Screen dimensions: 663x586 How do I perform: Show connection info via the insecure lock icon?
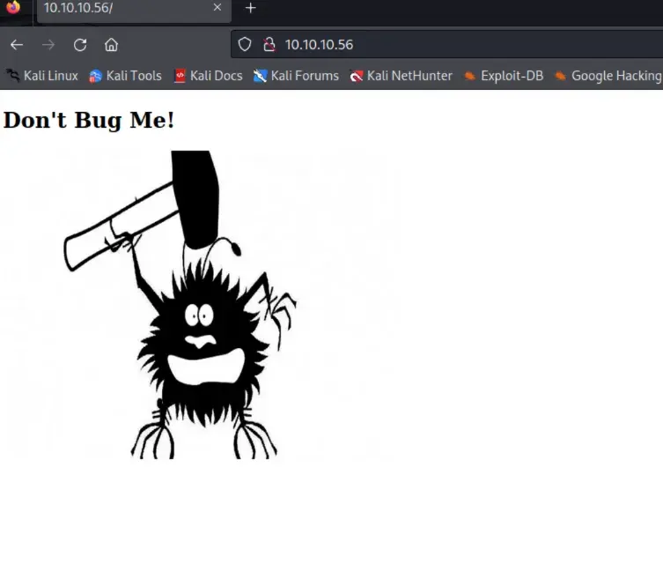(269, 45)
